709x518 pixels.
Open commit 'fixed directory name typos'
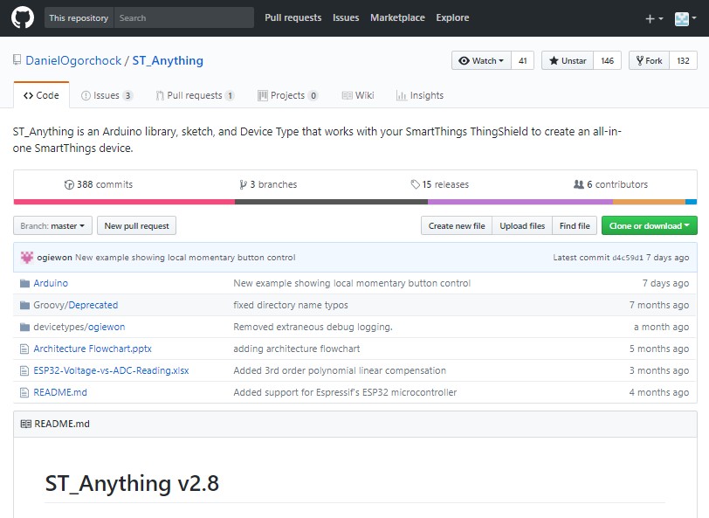coord(291,306)
